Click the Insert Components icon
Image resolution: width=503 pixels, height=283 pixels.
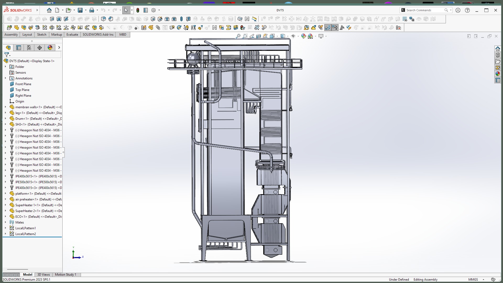(9, 28)
